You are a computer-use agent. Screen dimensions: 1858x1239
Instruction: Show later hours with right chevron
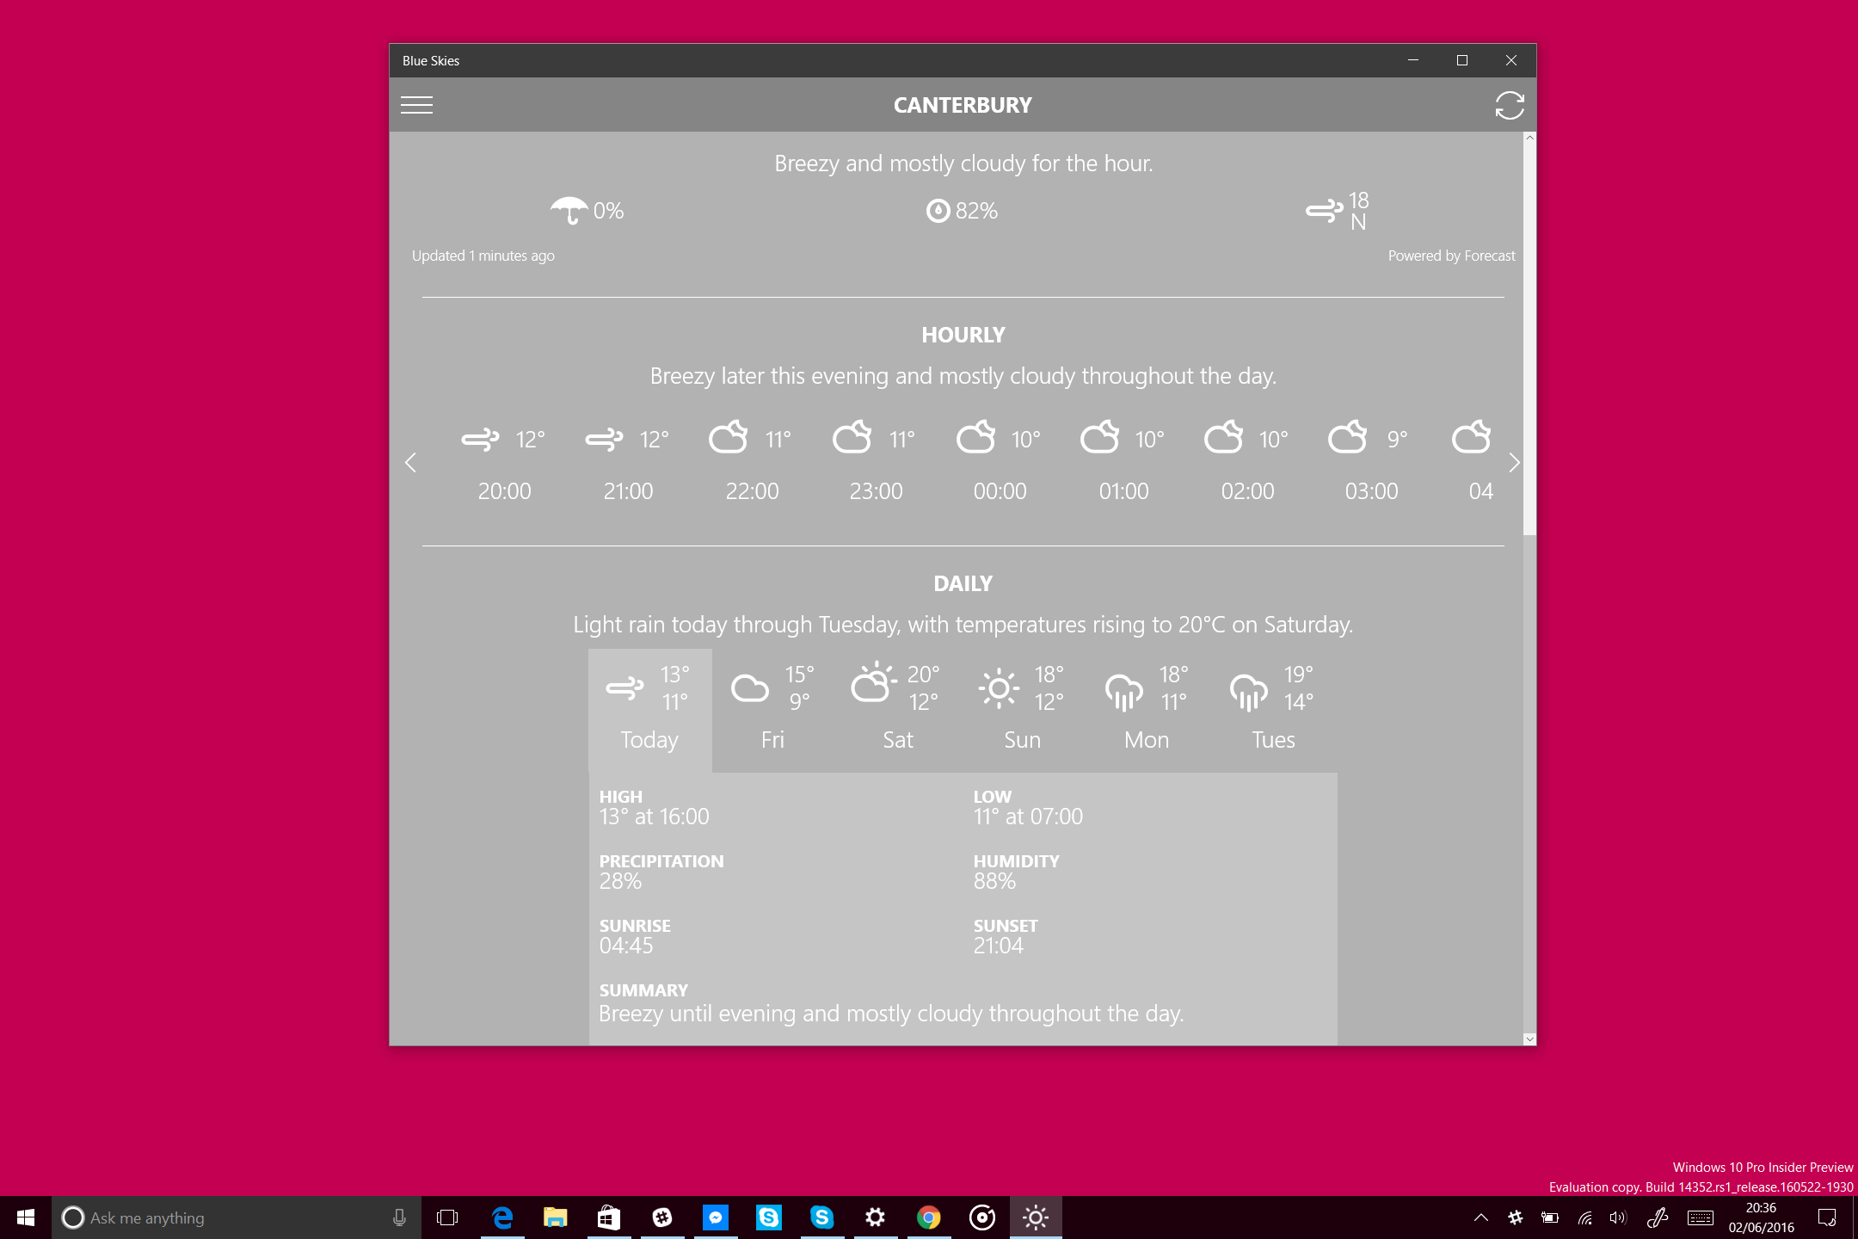pos(1515,463)
